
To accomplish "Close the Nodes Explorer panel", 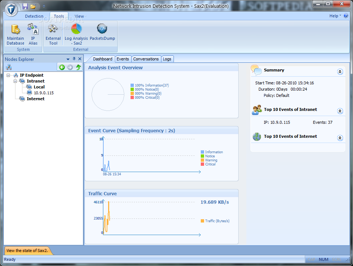I will coord(80,59).
